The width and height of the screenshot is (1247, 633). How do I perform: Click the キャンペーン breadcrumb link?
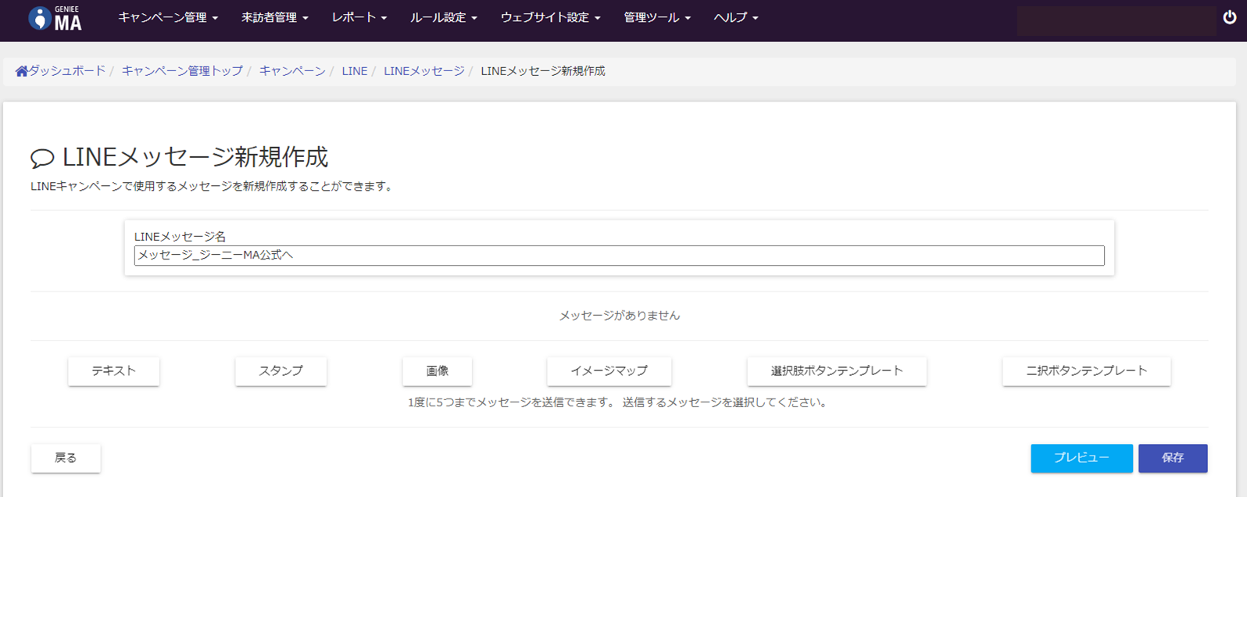(x=292, y=71)
